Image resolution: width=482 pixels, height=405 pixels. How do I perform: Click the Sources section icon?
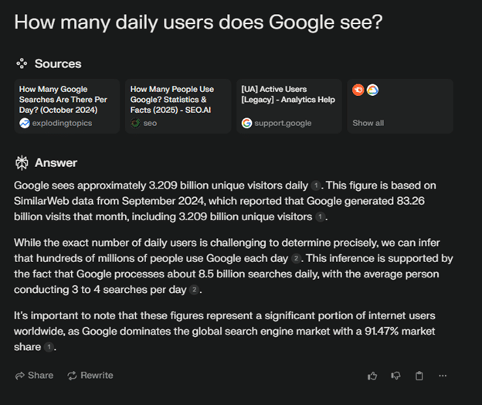22,63
